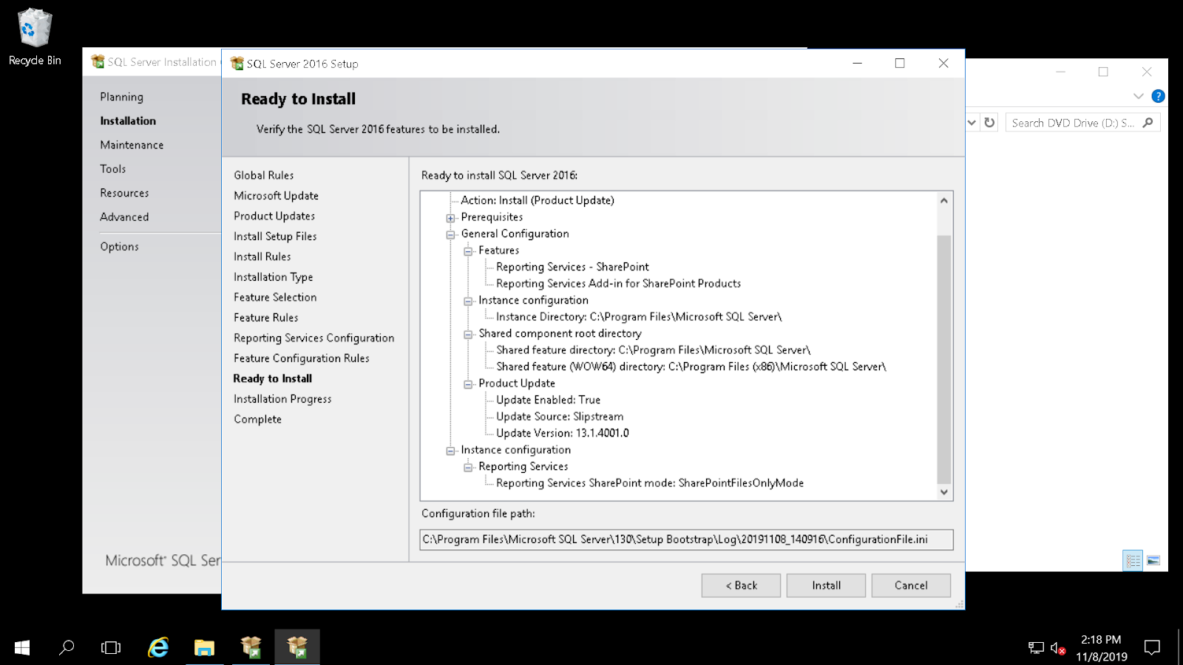Launch Internet Explorer from the taskbar
Viewport: 1183px width, 665px height.
[x=158, y=648]
